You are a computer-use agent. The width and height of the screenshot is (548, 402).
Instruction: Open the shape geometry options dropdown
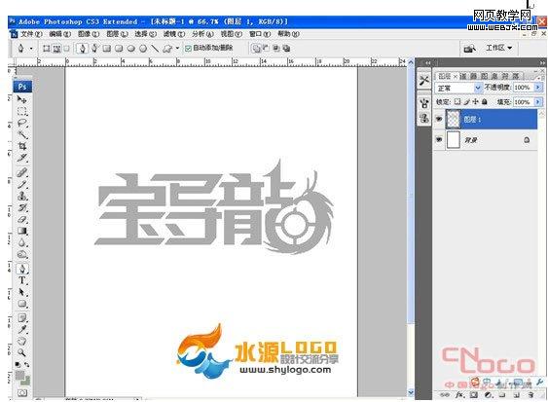click(177, 49)
